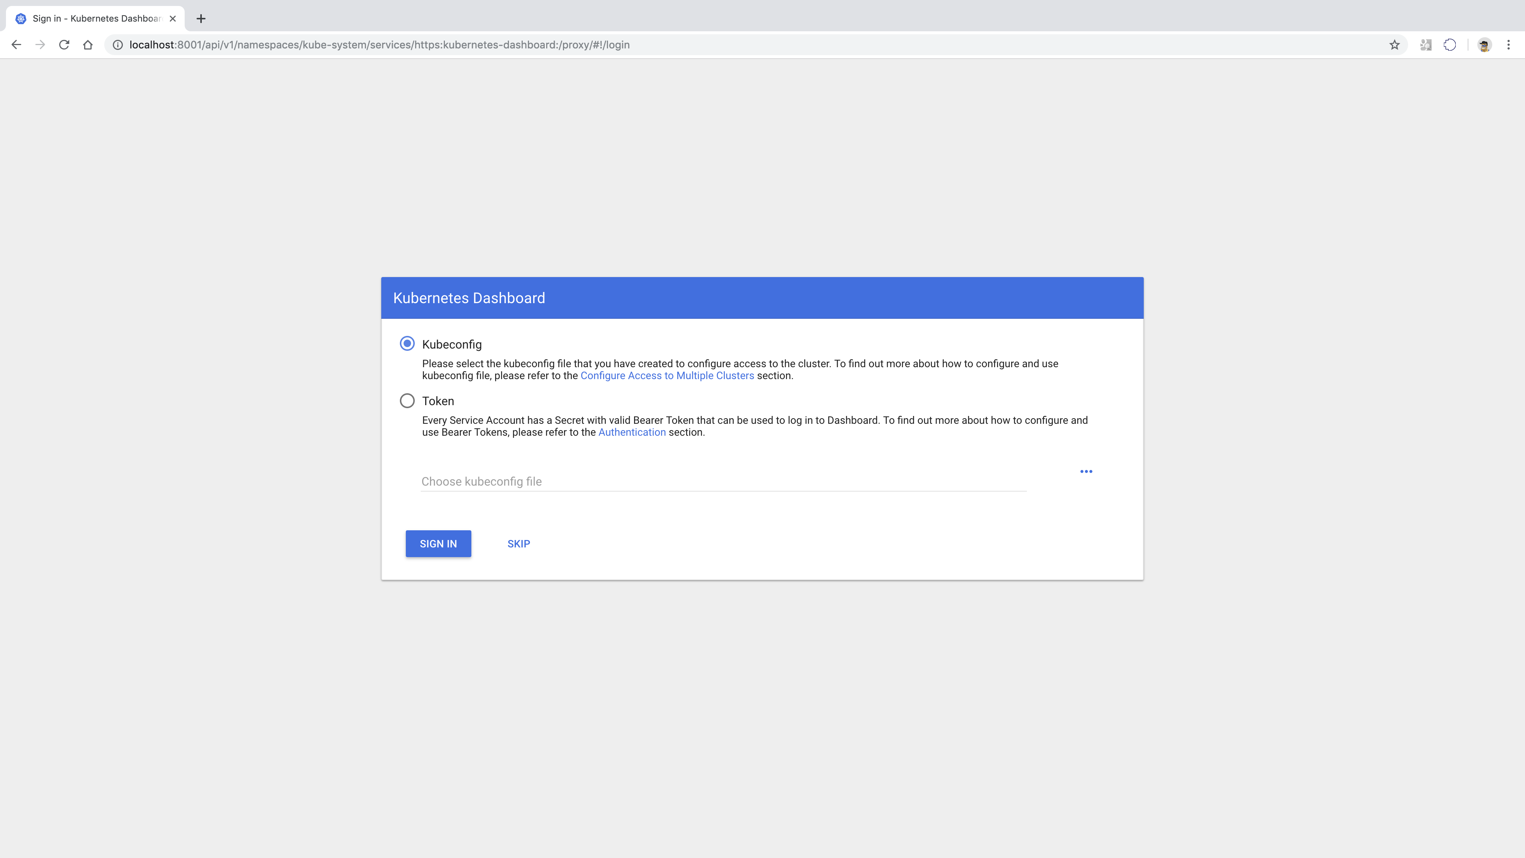Screen dimensions: 1525x858
Task: Open the Chrome three-dot menu
Action: coord(1508,45)
